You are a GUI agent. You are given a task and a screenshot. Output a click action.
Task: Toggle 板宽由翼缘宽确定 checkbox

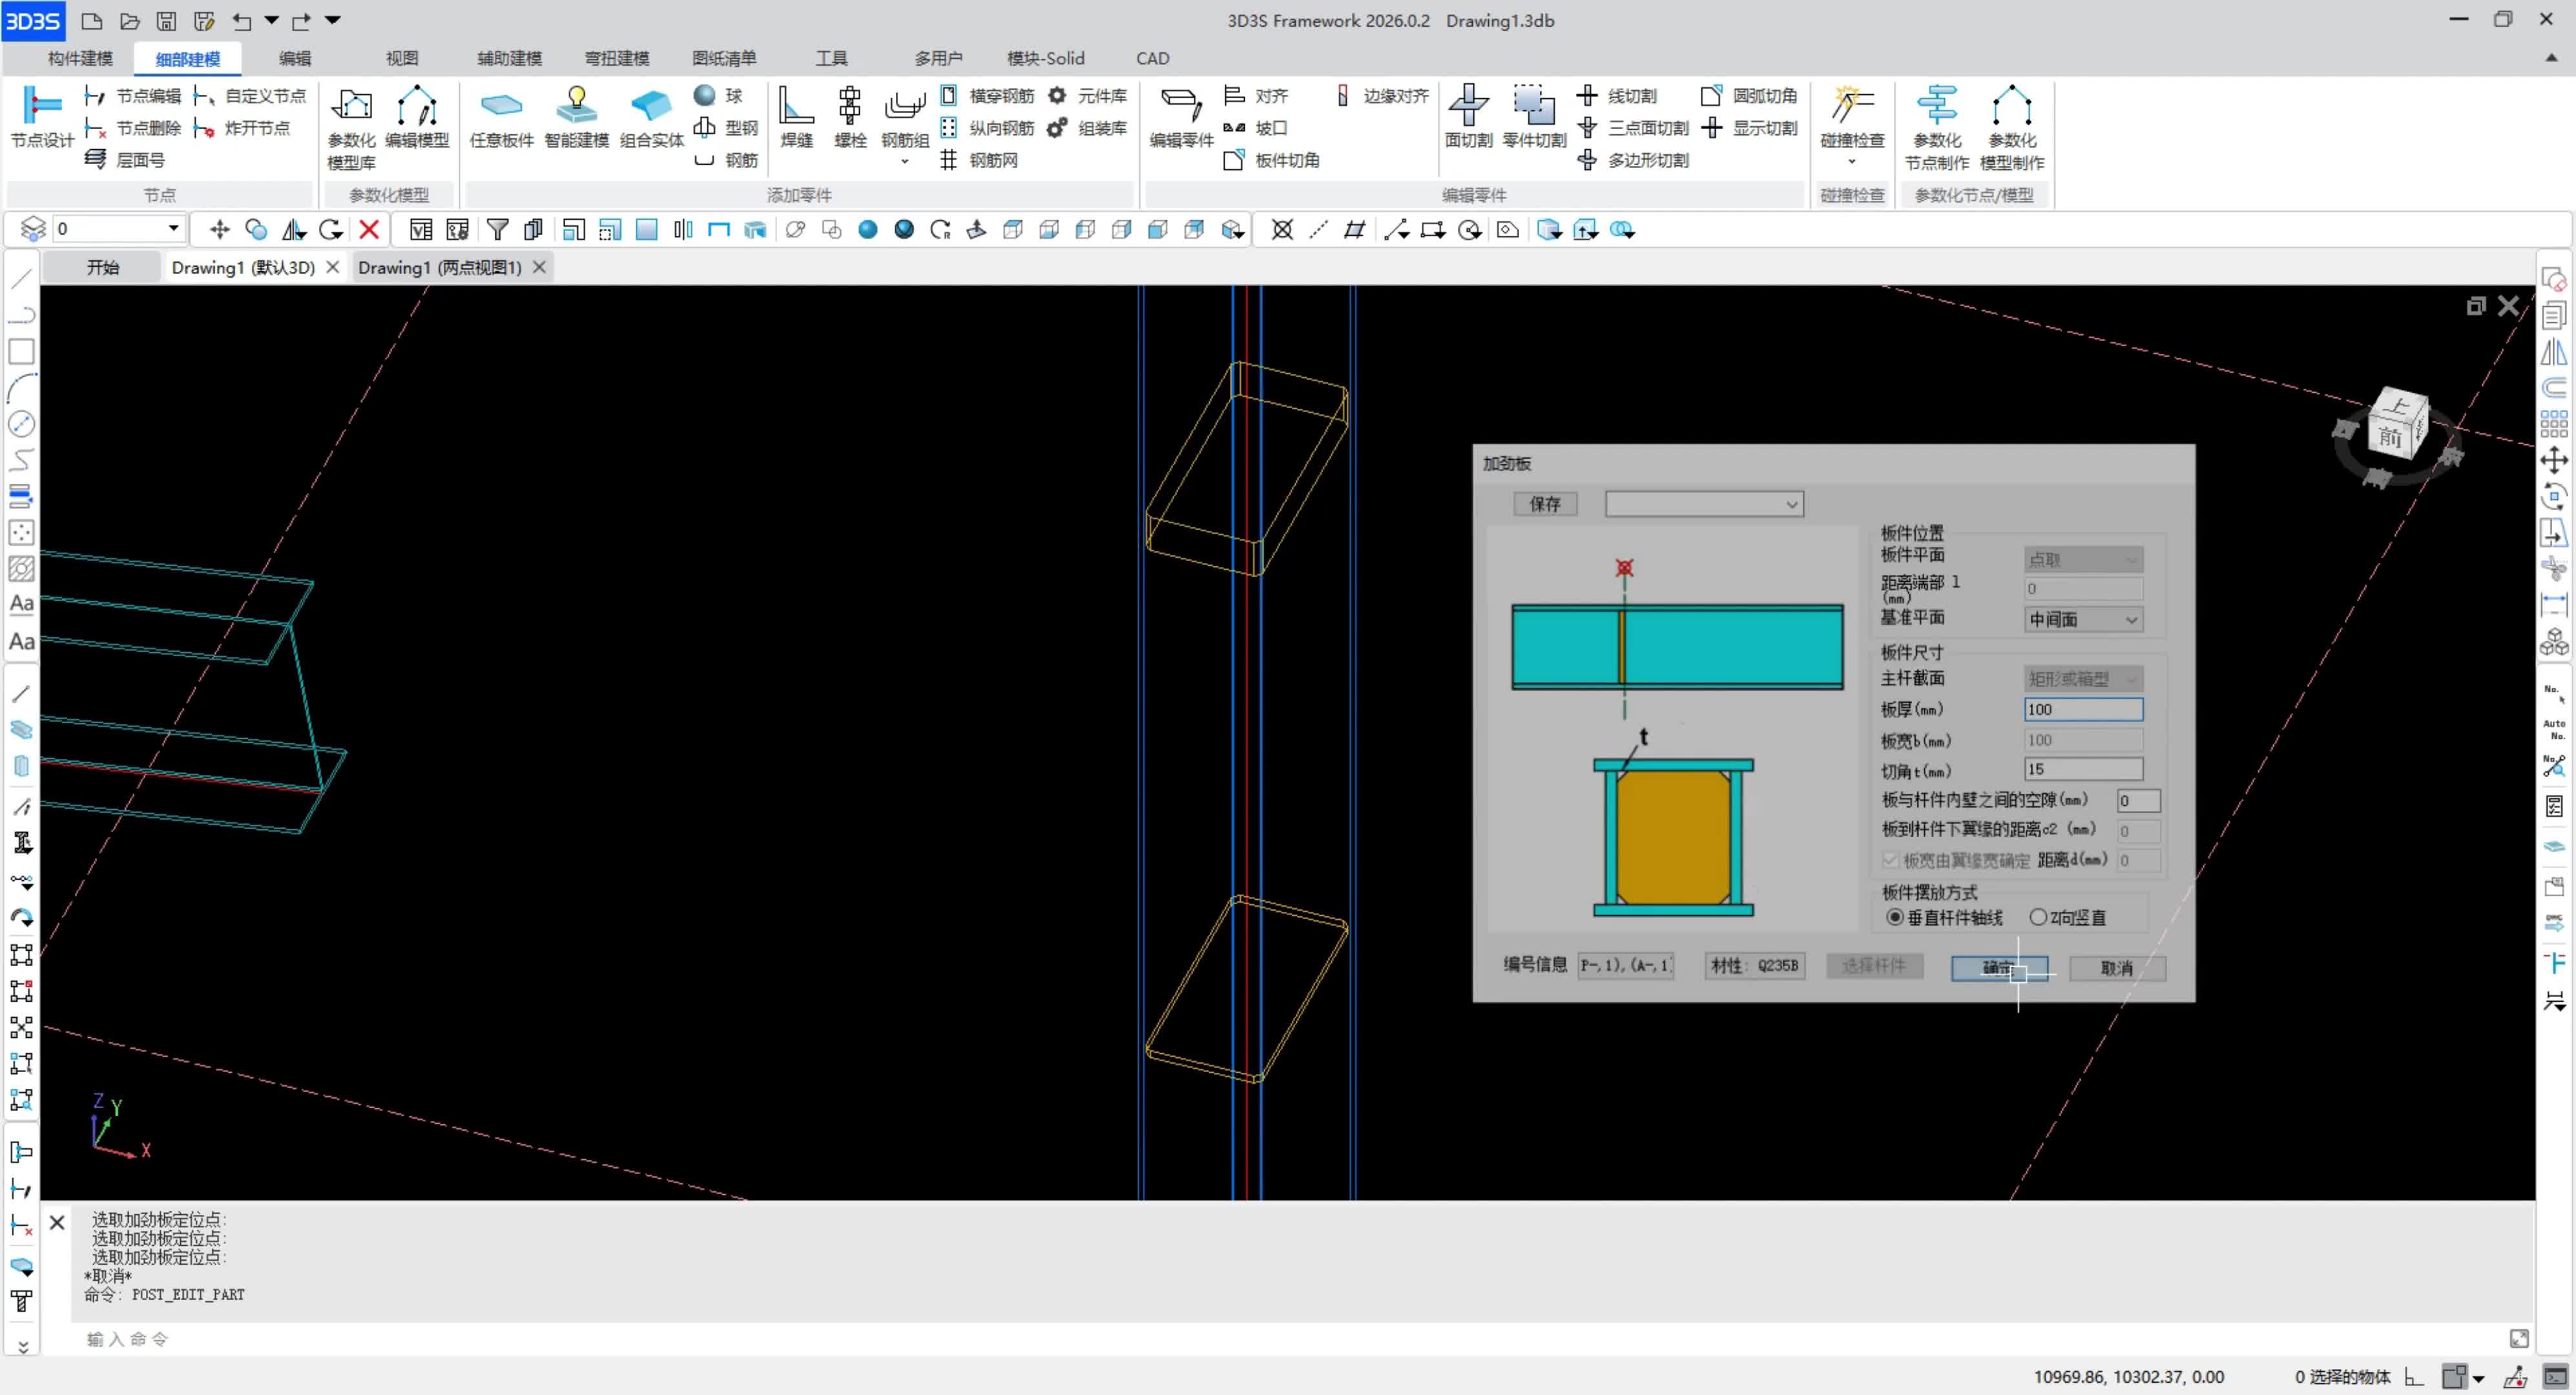point(1890,860)
